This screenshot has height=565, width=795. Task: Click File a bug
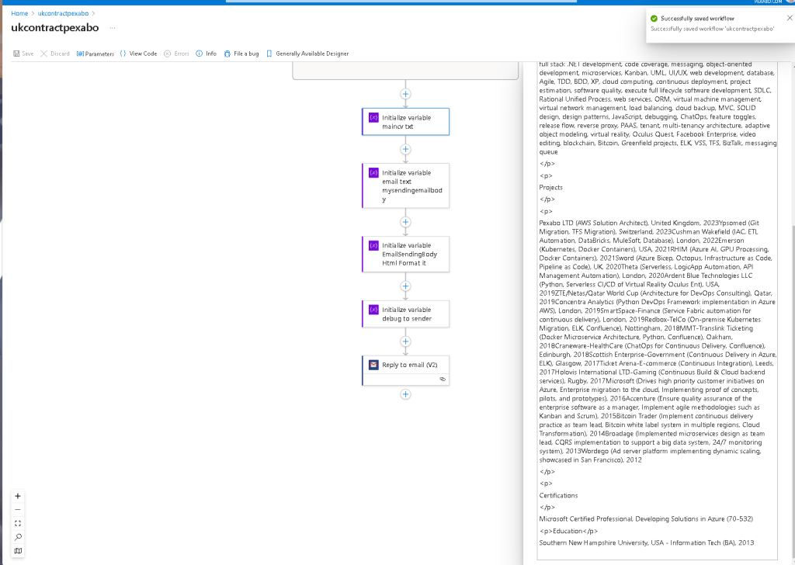point(241,54)
